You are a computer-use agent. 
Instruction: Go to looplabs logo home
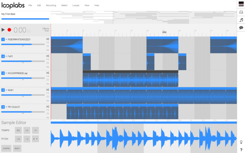[13, 5]
